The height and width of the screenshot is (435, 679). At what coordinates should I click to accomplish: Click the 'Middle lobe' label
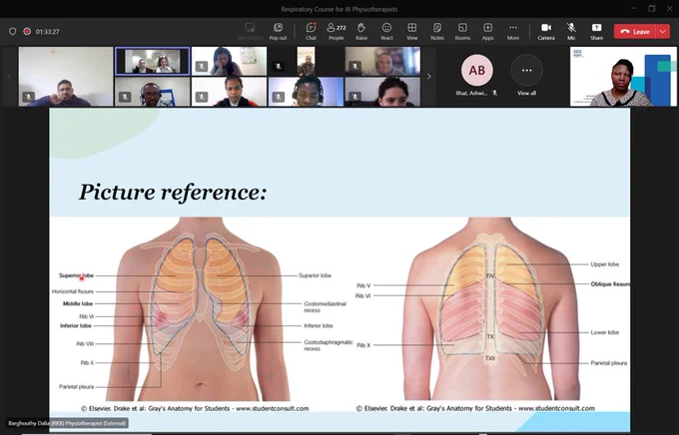(78, 303)
